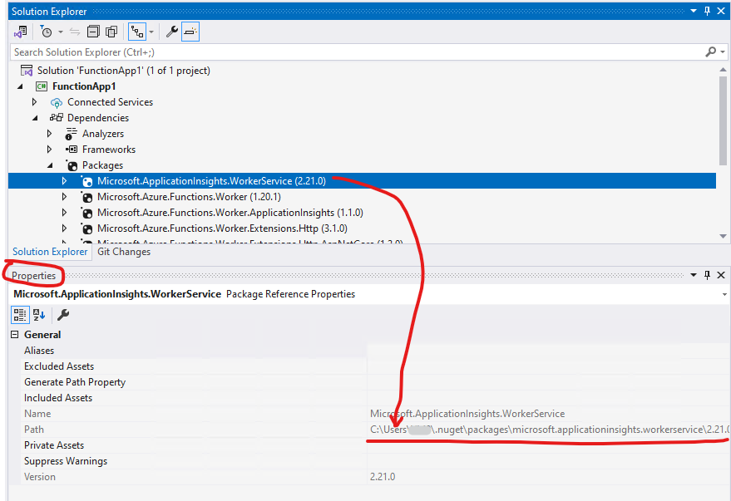The width and height of the screenshot is (731, 501).
Task: Collapse Packages node
Action: coord(50,165)
